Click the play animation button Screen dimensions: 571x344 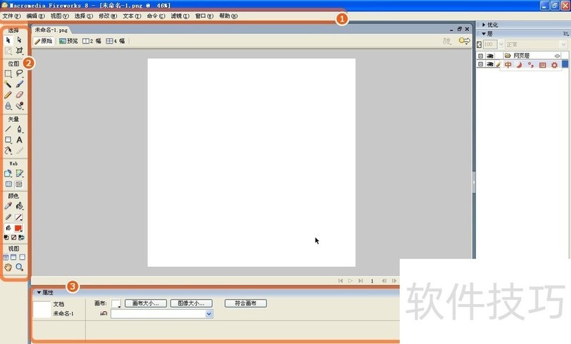tap(350, 280)
